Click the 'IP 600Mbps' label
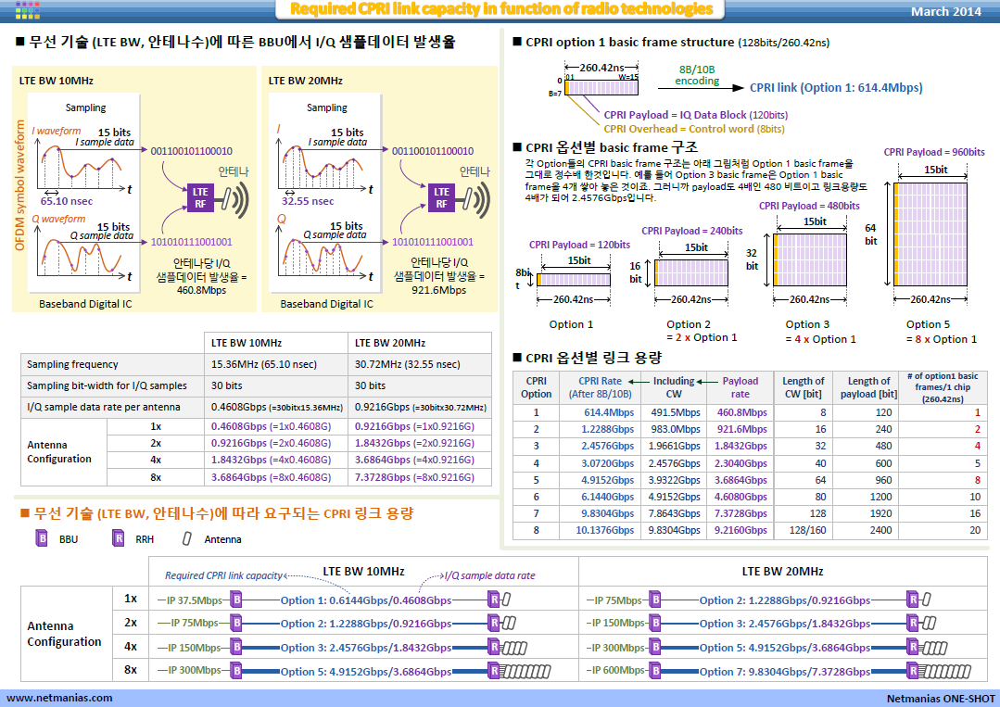1000x707 pixels. click(x=619, y=671)
